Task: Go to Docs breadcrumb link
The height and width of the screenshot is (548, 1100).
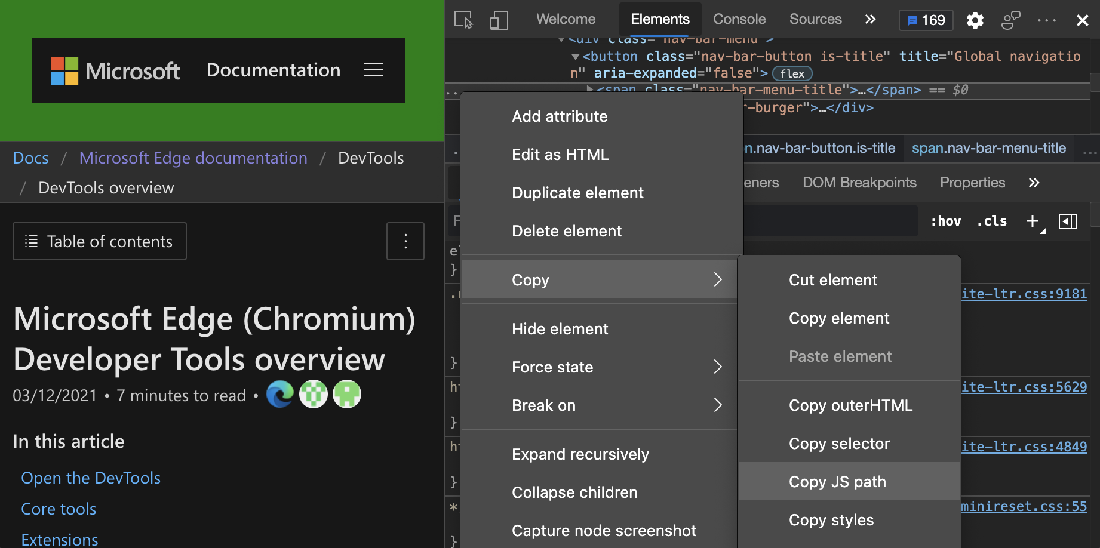Action: click(x=31, y=158)
